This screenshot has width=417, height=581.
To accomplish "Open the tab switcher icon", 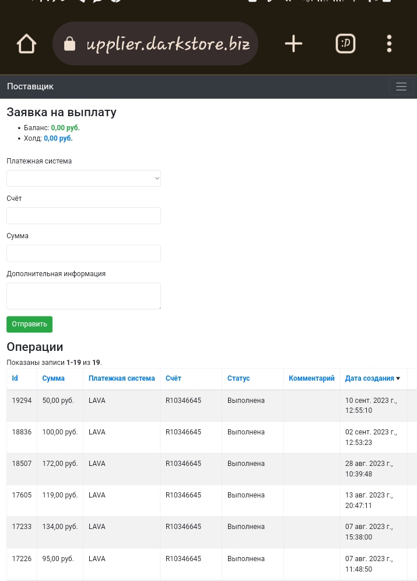I will point(345,44).
